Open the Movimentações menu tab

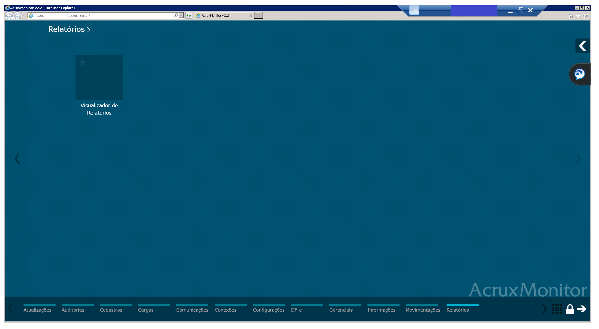point(423,309)
